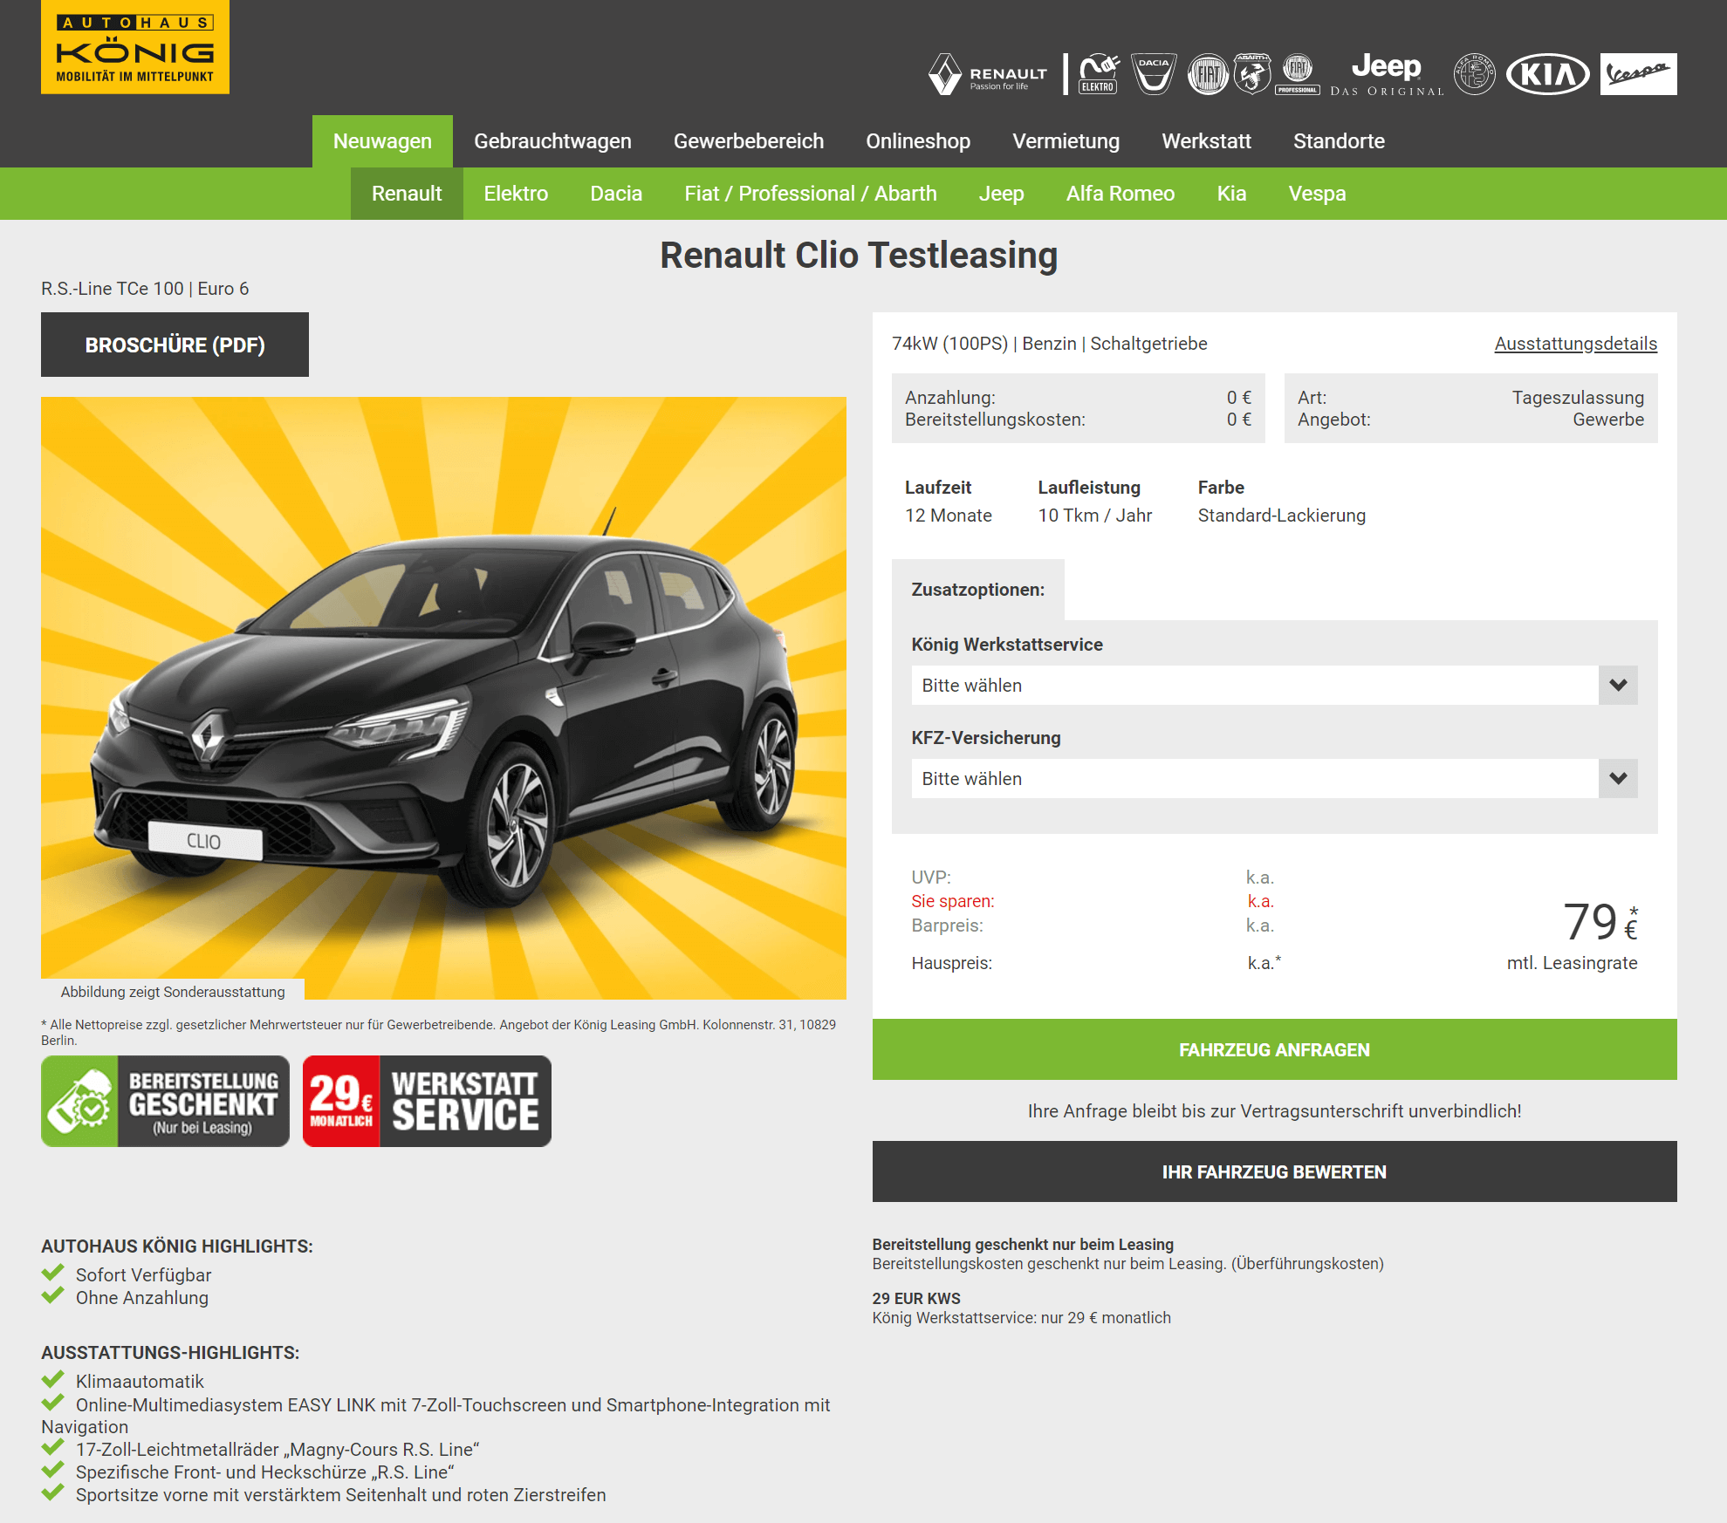Screen dimensions: 1727x1523
Task: Click 'Tageszulassung' Art value
Action: 1578,398
